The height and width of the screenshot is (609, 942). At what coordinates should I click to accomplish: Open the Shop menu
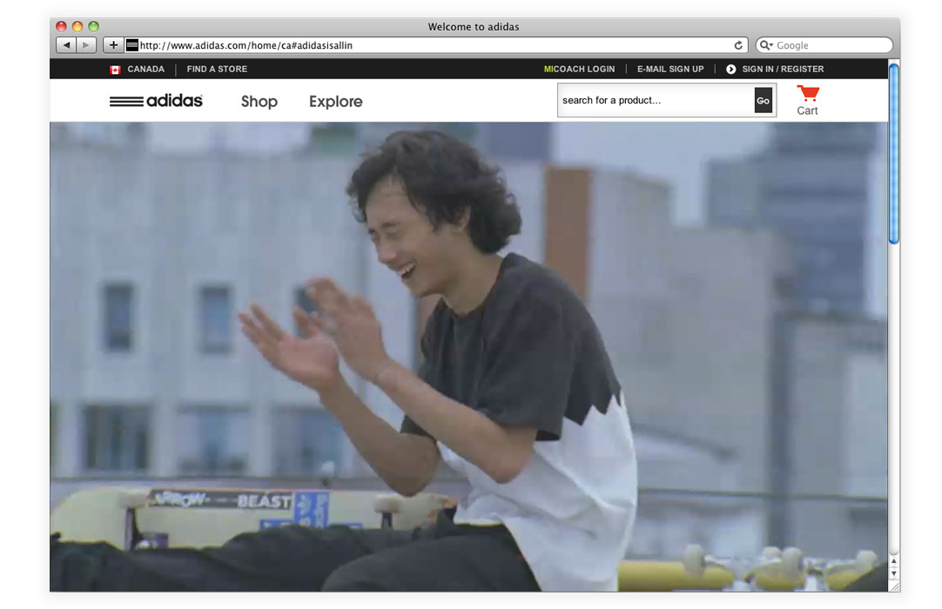[x=259, y=102]
